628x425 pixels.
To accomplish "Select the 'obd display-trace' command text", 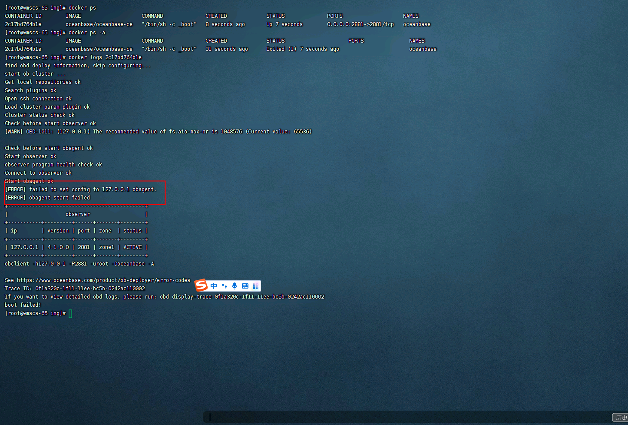I will click(x=242, y=297).
